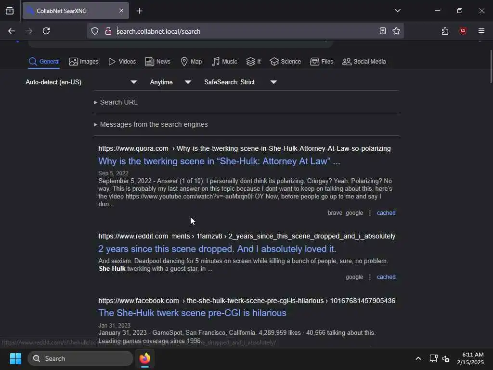Open the Extensions puzzle icon
Viewport: 493px width, 370px height.
[445, 31]
